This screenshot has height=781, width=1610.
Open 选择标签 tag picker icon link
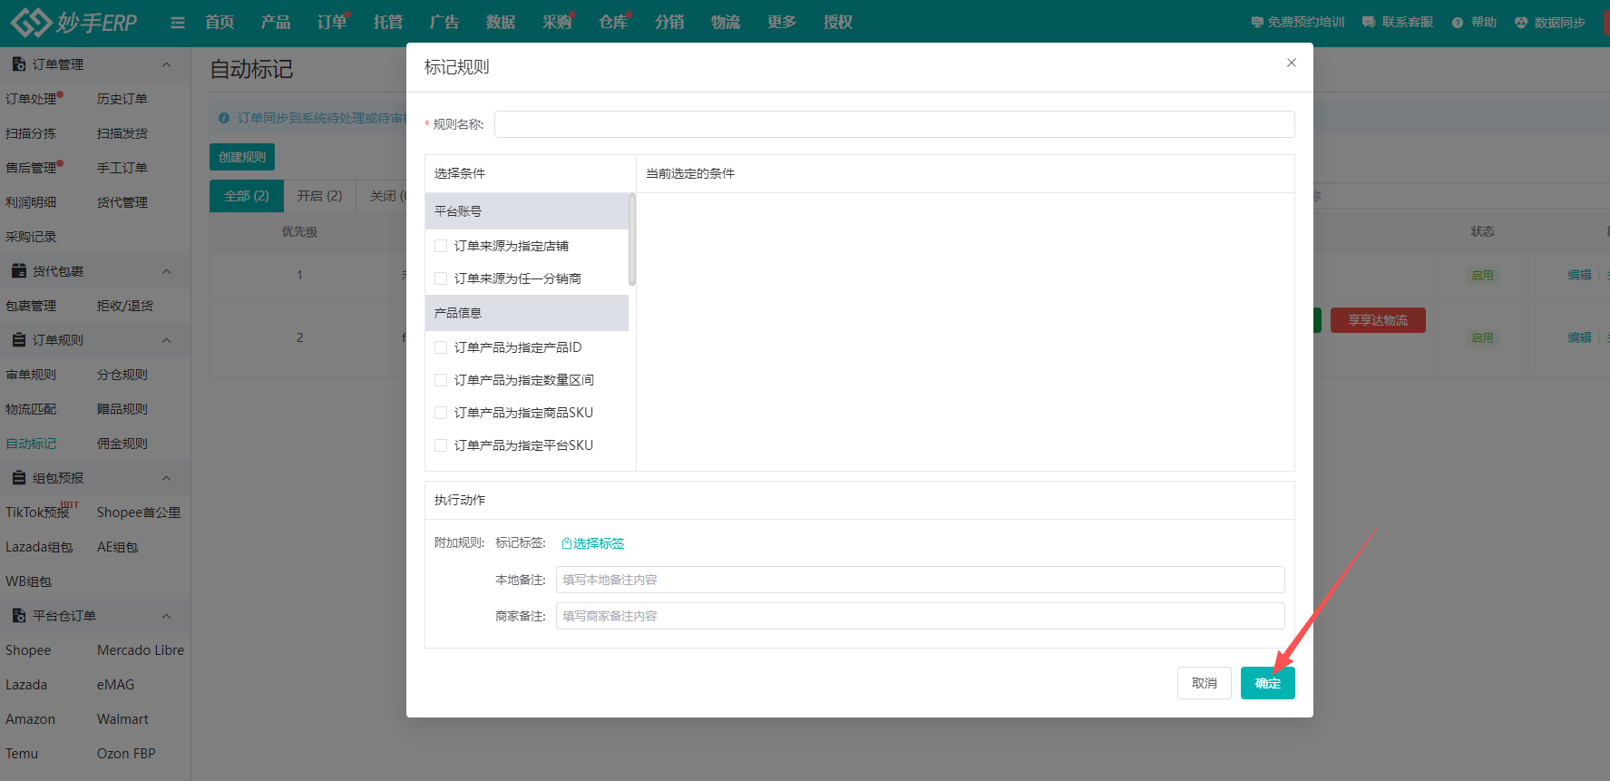pyautogui.click(x=567, y=543)
